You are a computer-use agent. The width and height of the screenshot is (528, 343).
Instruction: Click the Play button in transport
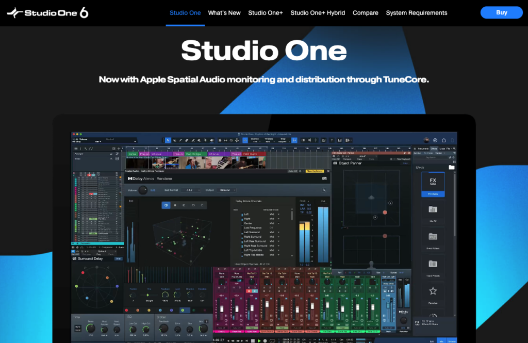259,340
